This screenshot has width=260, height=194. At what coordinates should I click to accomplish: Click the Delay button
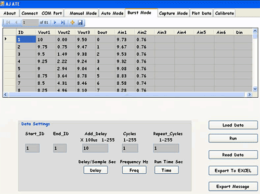96,170
